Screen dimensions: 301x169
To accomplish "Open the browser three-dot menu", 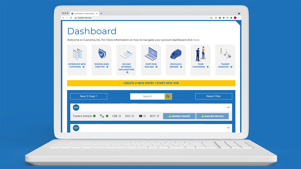I will (239, 18).
